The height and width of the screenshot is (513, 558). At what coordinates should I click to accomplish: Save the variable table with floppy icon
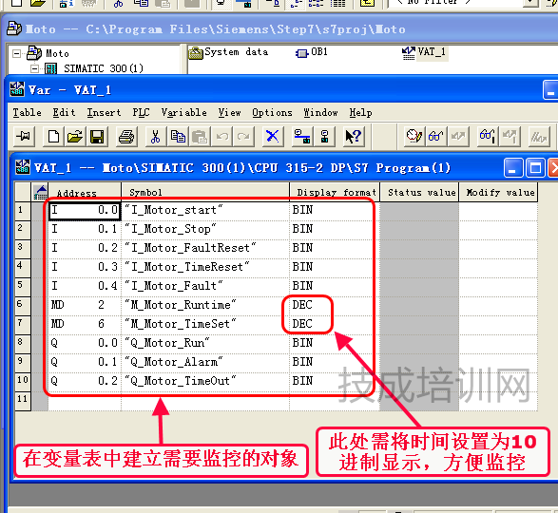coord(97,136)
